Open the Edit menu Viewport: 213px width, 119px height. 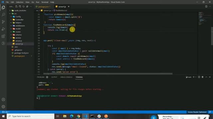click(12, 2)
